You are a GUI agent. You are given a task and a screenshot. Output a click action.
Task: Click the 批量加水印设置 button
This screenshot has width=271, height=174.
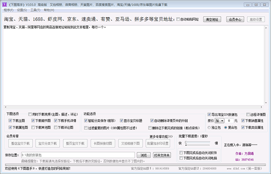point(158,143)
